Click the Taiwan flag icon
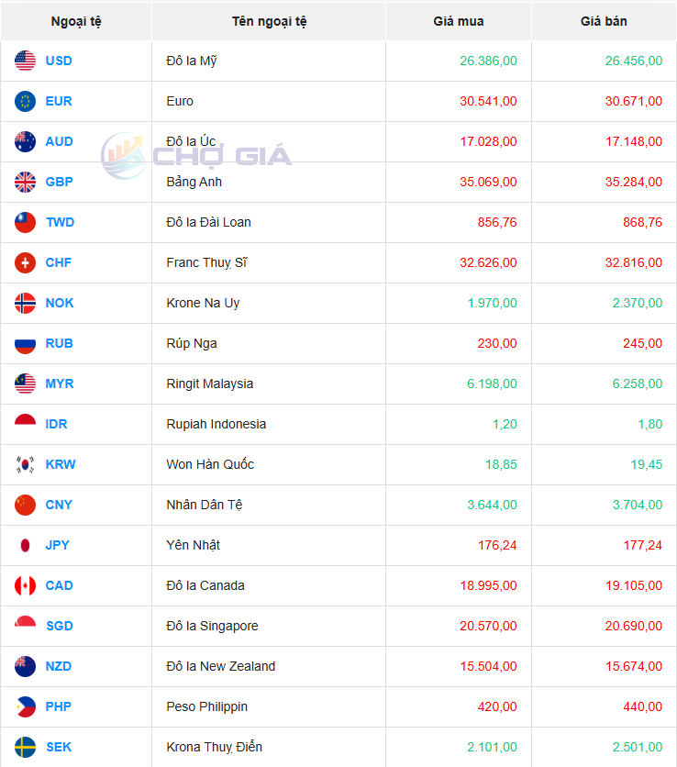This screenshot has height=767, width=677. tap(26, 223)
